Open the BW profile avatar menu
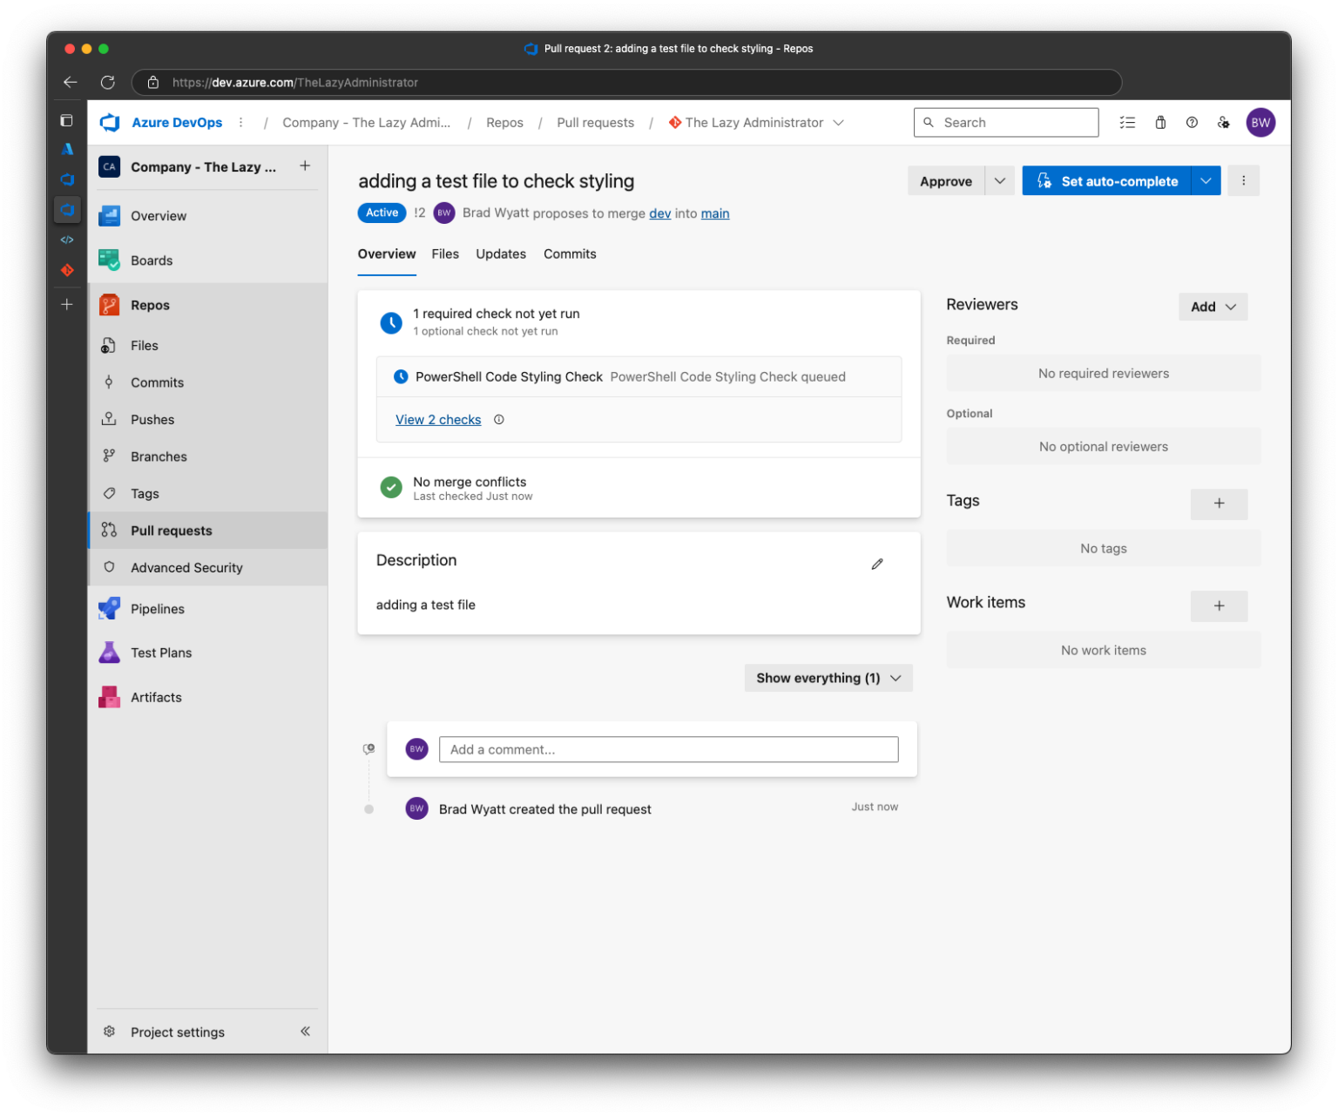Image resolution: width=1338 pixels, height=1116 pixels. (1260, 123)
